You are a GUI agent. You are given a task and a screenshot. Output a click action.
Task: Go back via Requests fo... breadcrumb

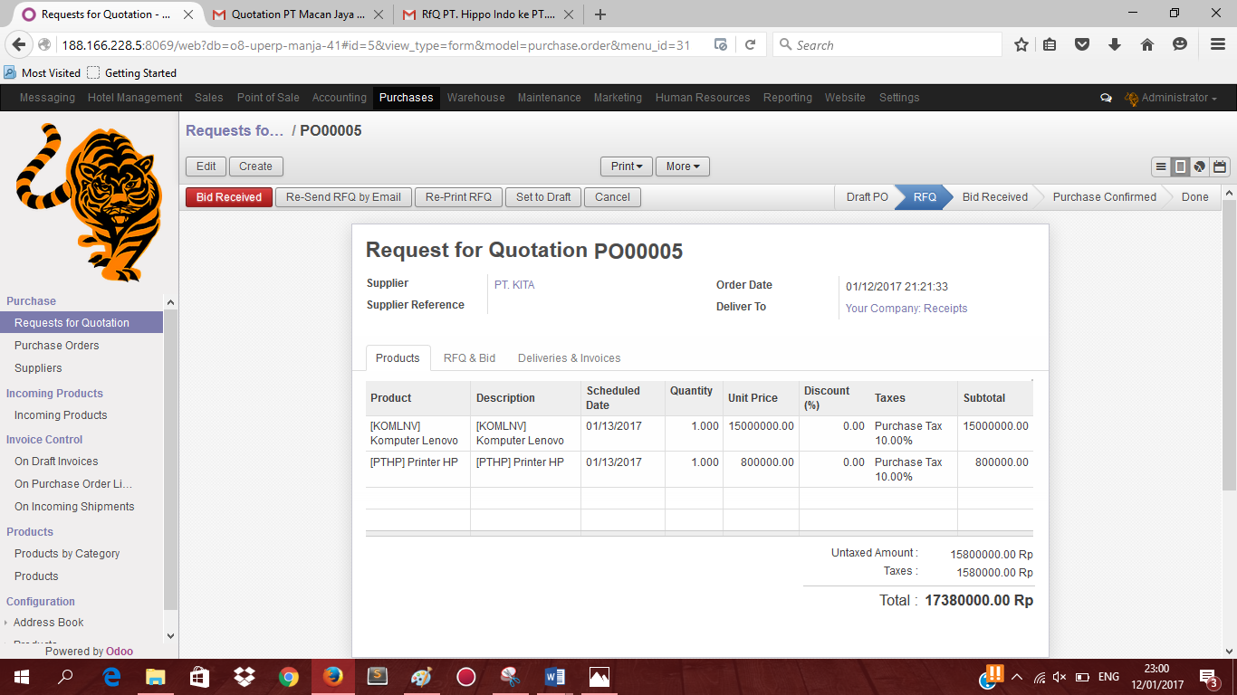coord(235,131)
